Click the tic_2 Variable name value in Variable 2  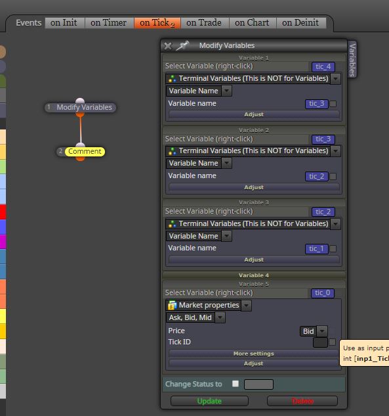pos(317,177)
